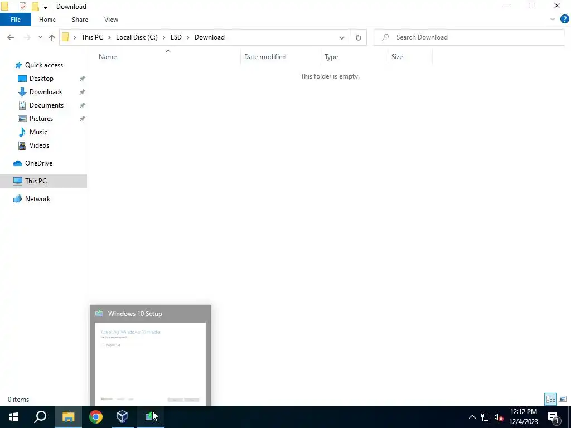Sort by the Size column
This screenshot has height=428, width=571.
click(x=397, y=57)
